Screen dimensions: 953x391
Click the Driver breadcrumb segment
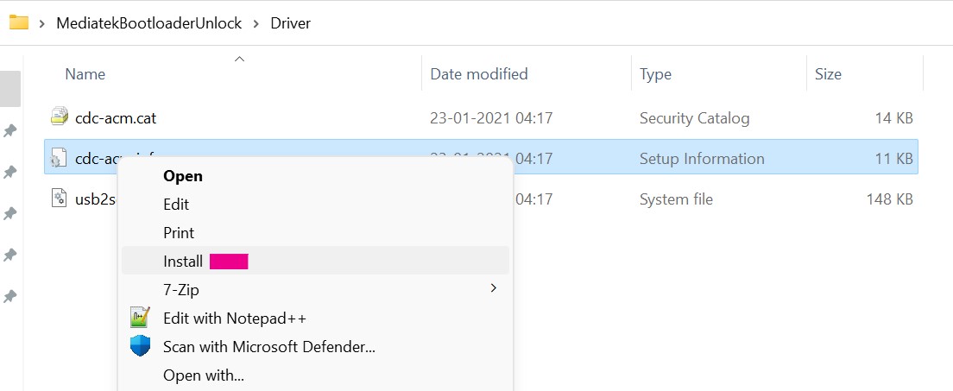point(290,23)
